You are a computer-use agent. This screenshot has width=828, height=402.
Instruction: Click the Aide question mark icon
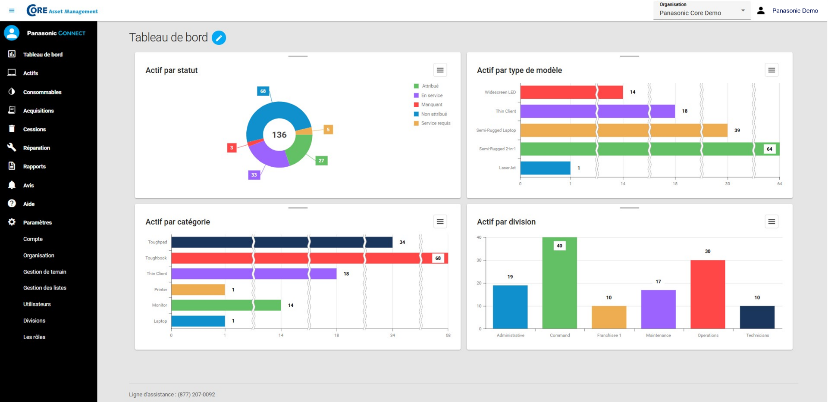click(x=12, y=203)
